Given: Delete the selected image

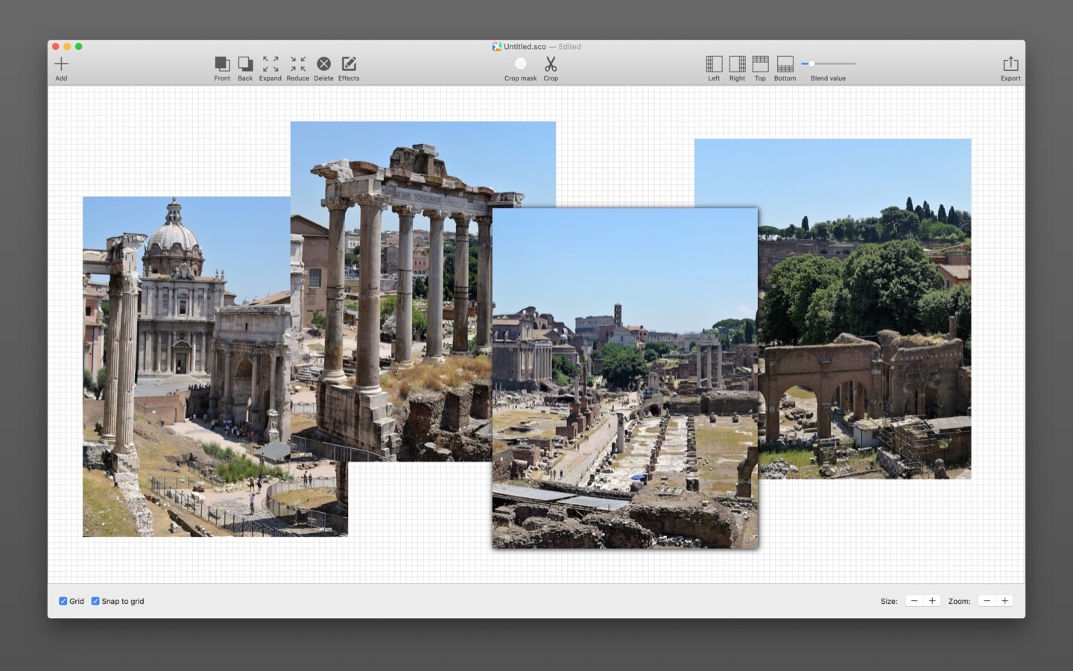Looking at the screenshot, I should coord(323,64).
